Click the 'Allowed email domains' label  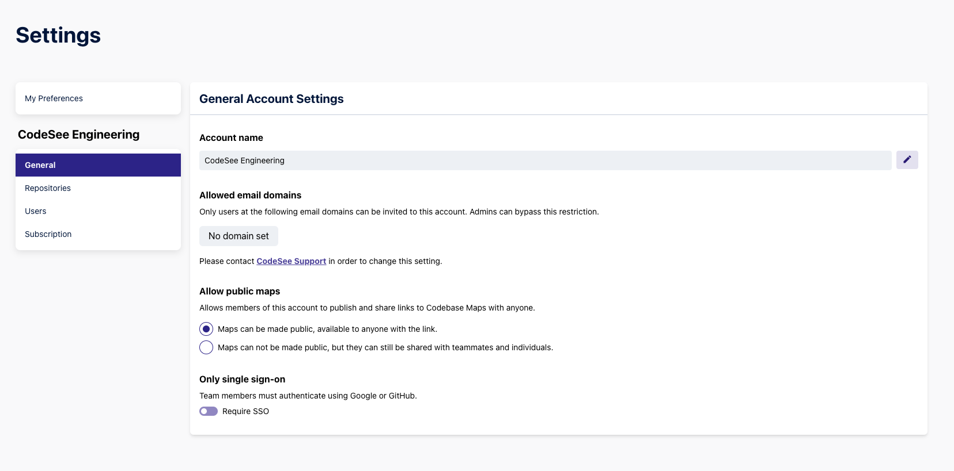click(x=250, y=196)
